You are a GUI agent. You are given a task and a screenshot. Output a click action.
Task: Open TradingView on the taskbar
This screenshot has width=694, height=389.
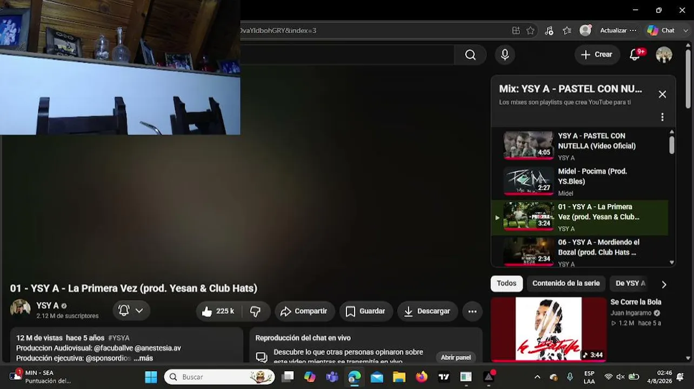pyautogui.click(x=444, y=377)
